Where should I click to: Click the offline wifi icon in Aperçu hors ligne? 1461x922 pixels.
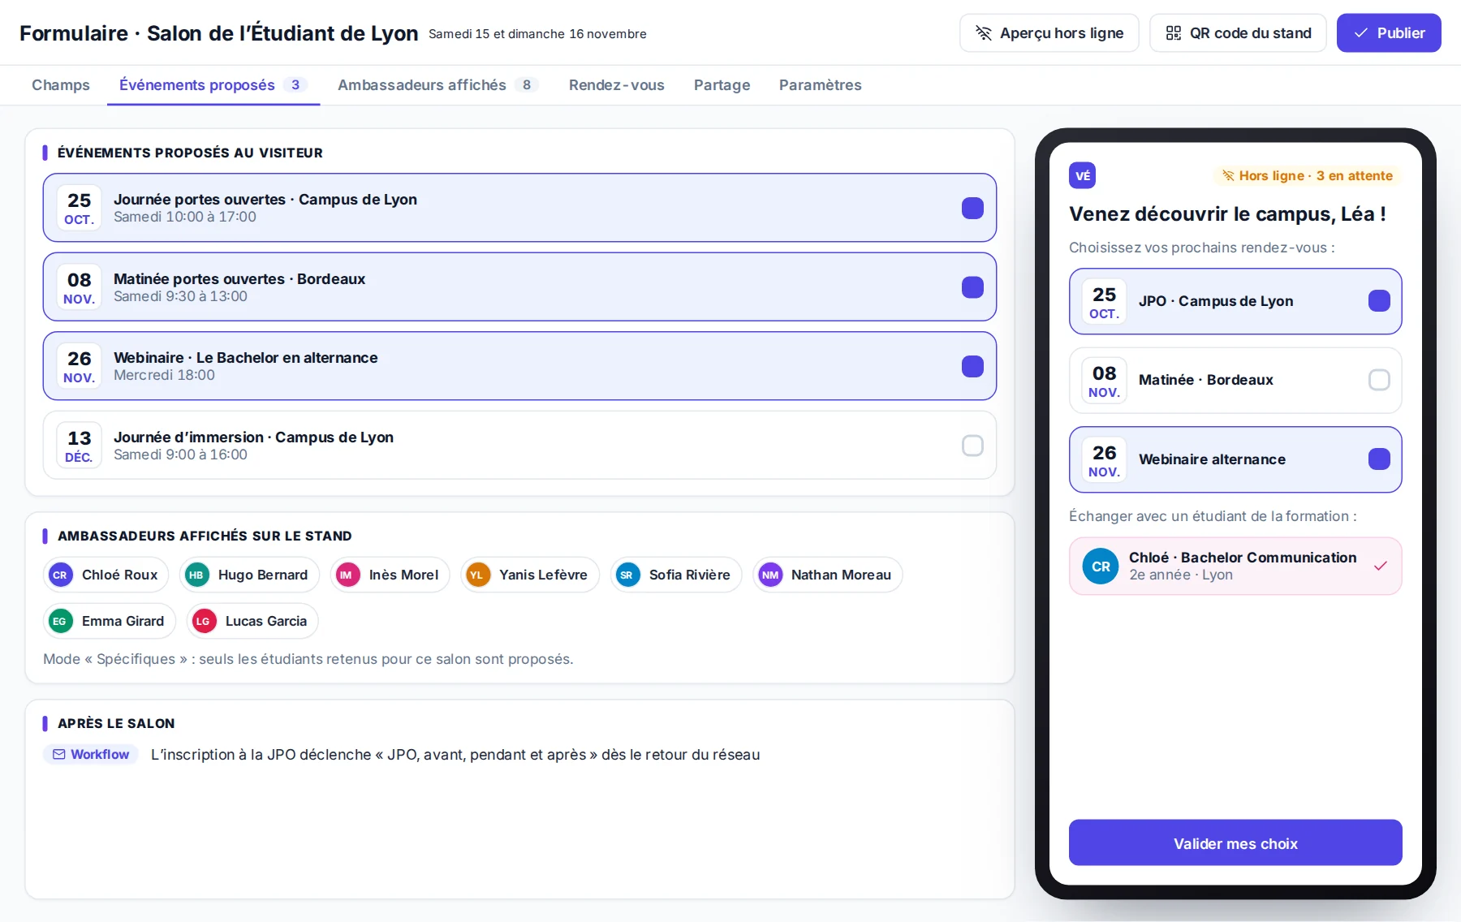(983, 33)
